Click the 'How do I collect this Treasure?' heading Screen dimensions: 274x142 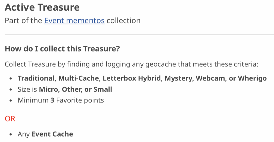(x=62, y=49)
